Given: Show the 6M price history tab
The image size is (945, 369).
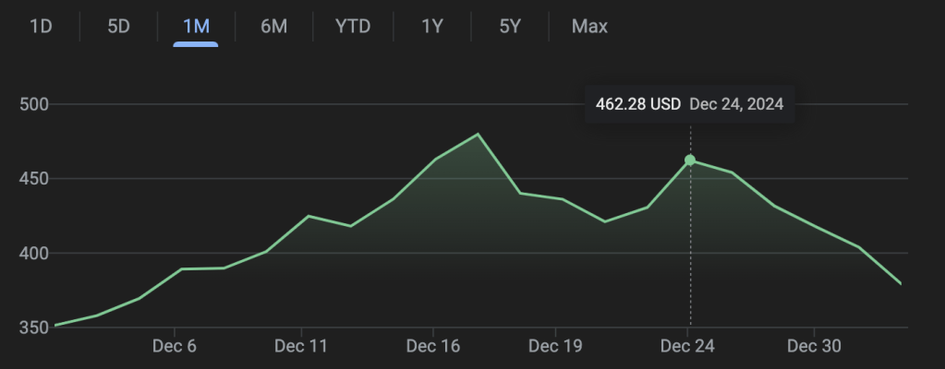Looking at the screenshot, I should point(273,26).
